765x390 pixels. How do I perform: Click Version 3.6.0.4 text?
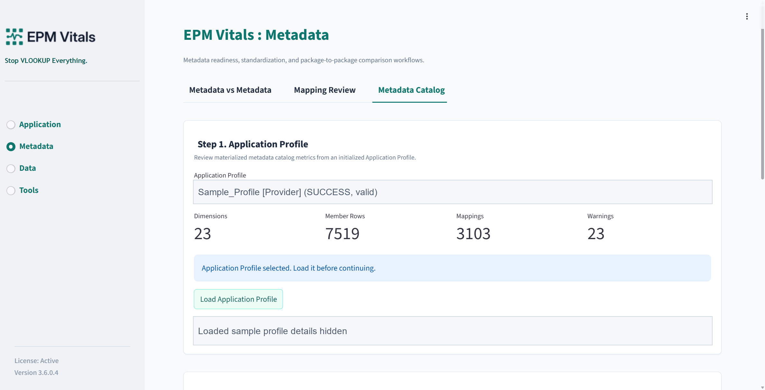click(36, 373)
